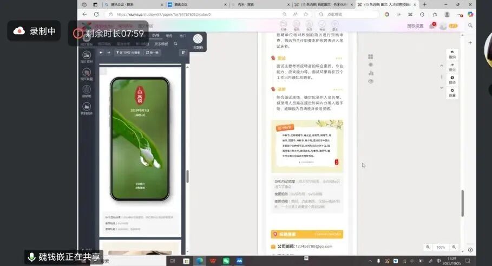Click the redo (重做) button

(452, 67)
